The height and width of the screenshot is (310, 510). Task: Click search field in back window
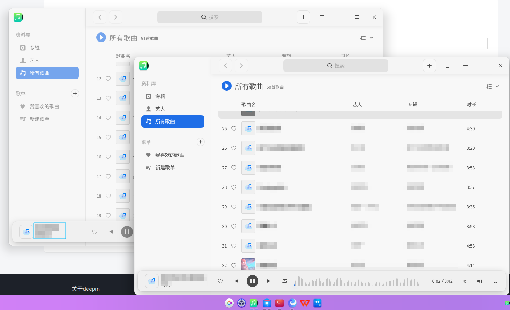tap(210, 17)
